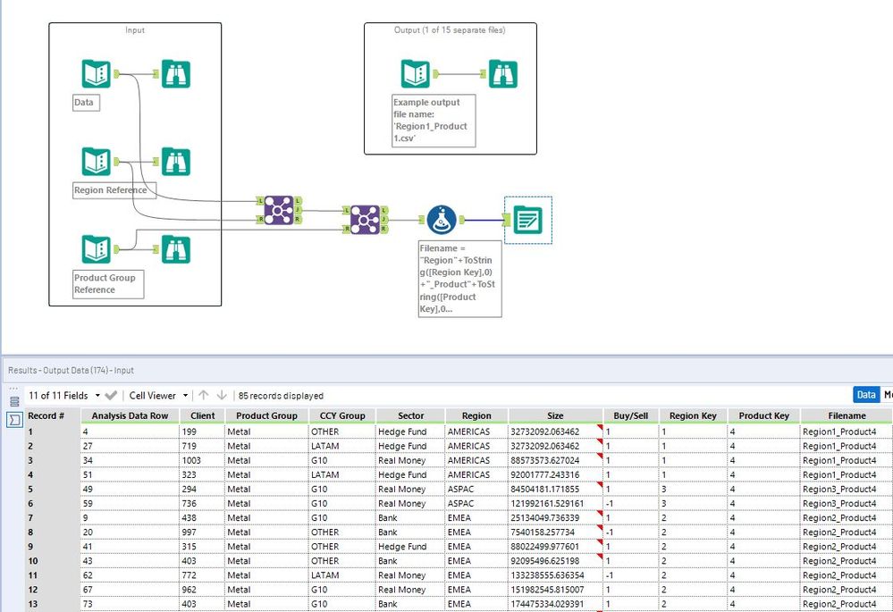Select the input tool in Output container
Screen dimensions: 893x612
(415, 73)
